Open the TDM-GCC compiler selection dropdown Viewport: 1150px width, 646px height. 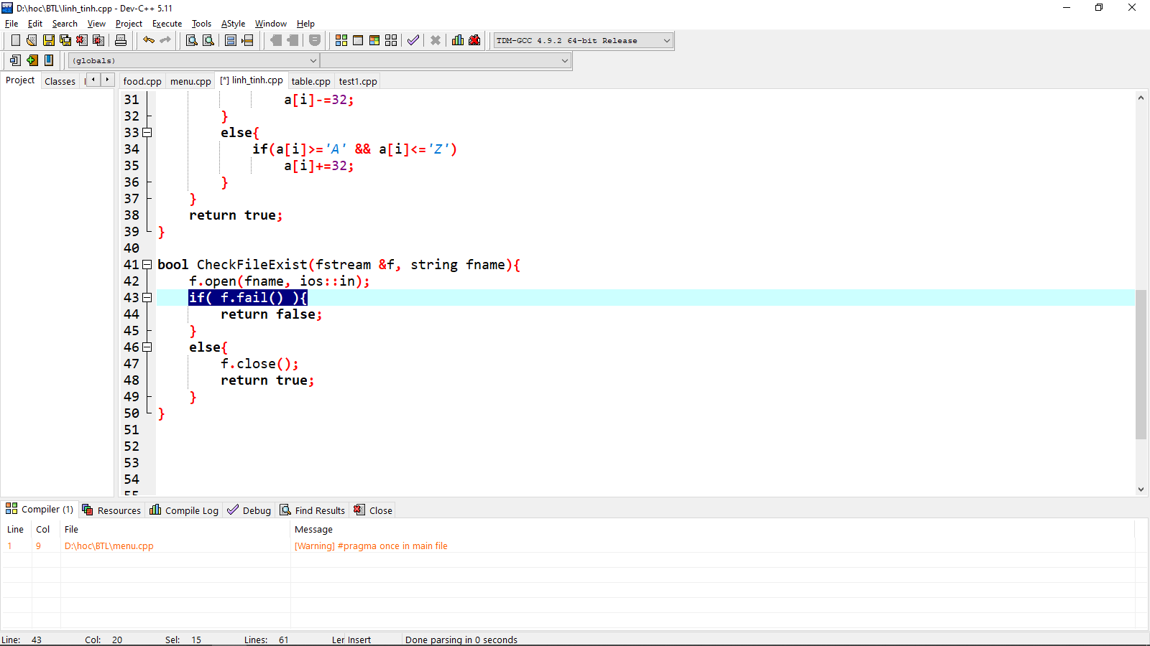pyautogui.click(x=666, y=41)
